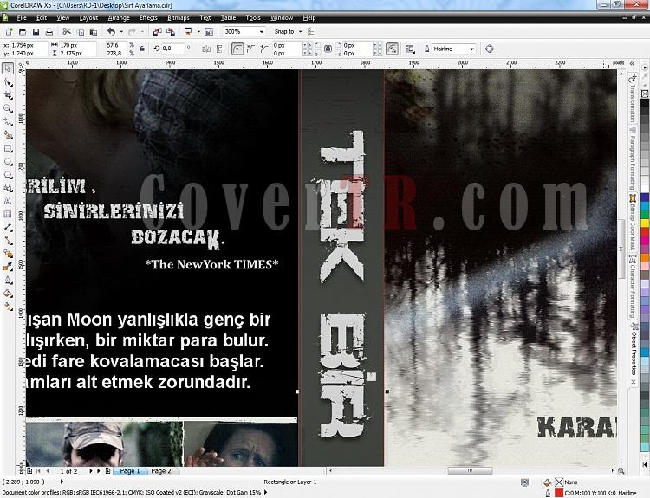The width and height of the screenshot is (650, 498).
Task: Open the undo history dropdown arrow
Action: 121,31
